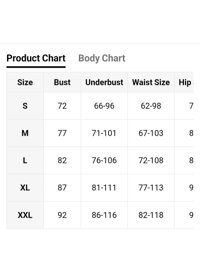
Task: Switch to the Body Chart tab
Action: 102,58
